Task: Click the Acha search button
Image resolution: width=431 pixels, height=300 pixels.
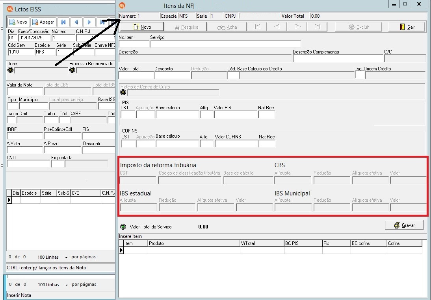Action: [x=227, y=27]
